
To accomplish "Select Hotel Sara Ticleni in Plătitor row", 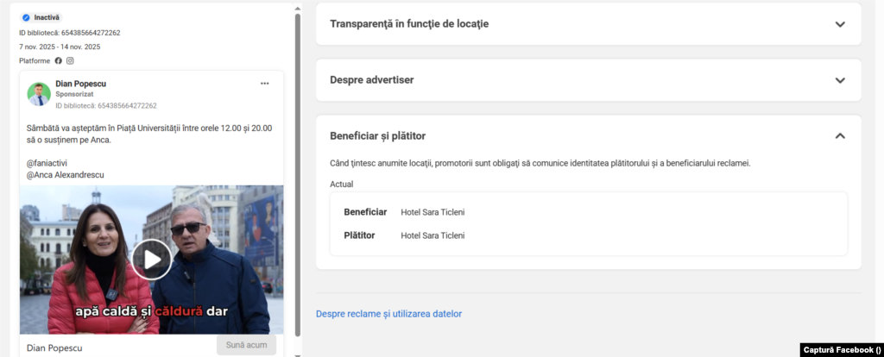I will (433, 235).
